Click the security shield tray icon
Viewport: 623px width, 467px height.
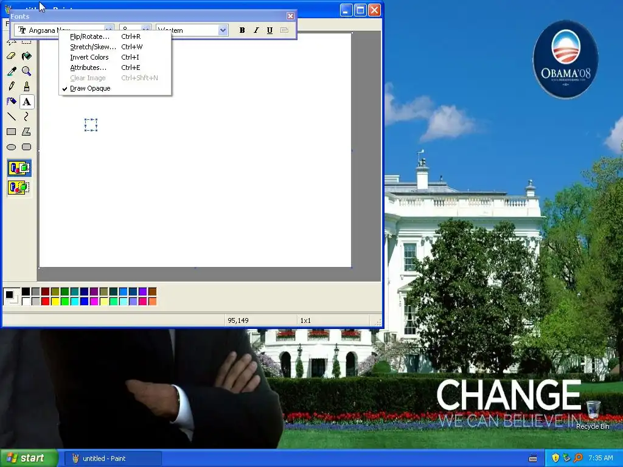(x=555, y=458)
